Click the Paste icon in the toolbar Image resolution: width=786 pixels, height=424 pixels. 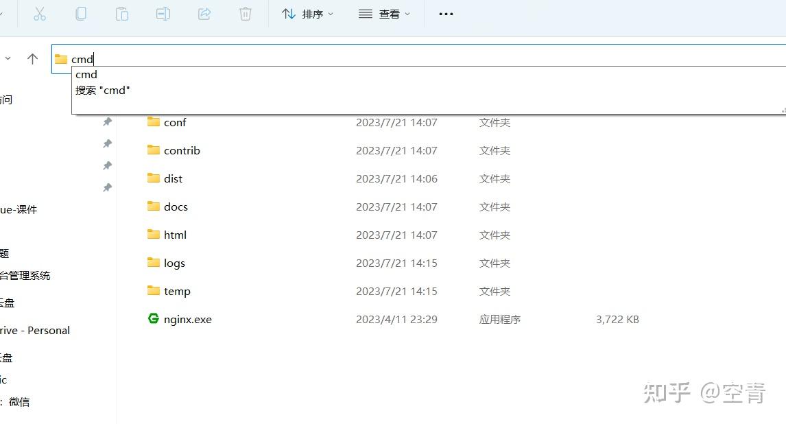(121, 14)
